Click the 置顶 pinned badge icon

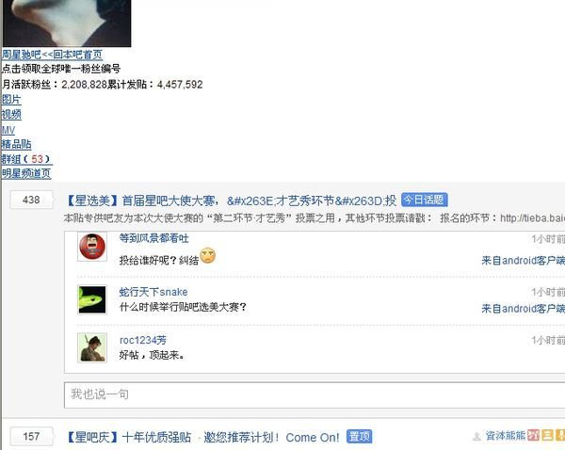[x=360, y=436]
